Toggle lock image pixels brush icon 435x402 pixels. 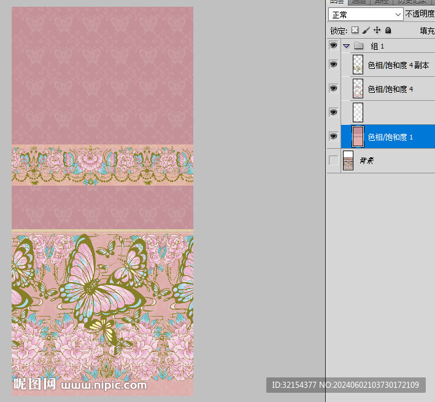366,30
